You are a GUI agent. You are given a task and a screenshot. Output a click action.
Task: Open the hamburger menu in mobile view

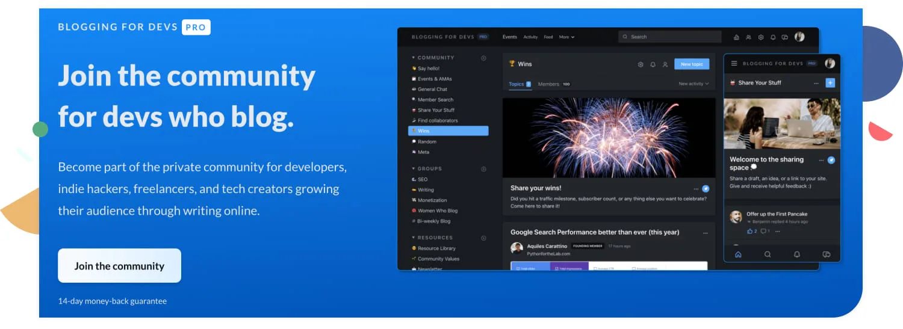coord(734,63)
